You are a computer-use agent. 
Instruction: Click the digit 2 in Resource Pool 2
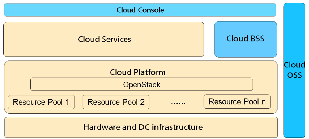pyautogui.click(x=142, y=102)
